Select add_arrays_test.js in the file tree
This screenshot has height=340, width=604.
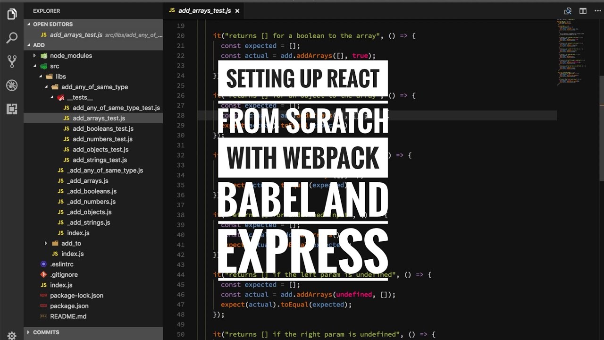pos(93,118)
